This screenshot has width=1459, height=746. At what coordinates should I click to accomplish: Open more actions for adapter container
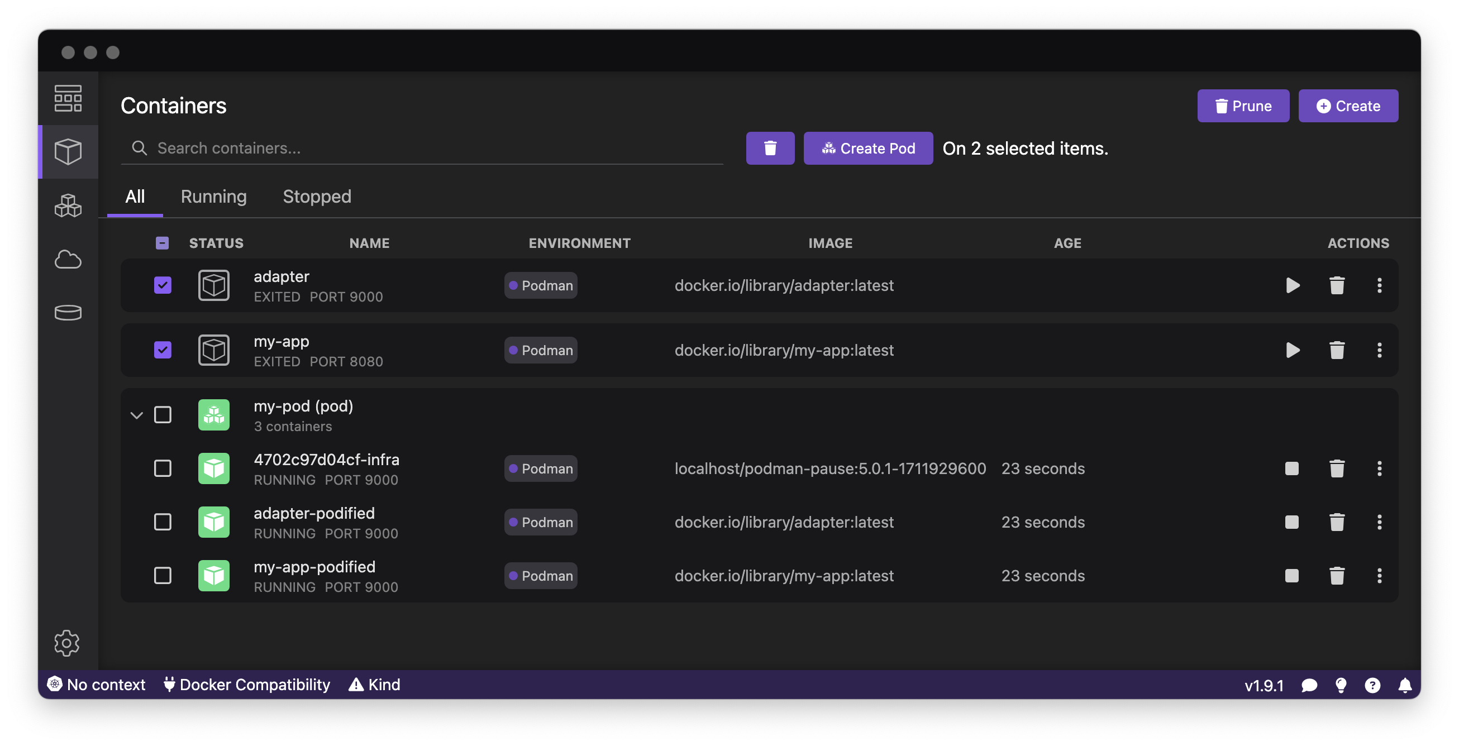(1379, 285)
